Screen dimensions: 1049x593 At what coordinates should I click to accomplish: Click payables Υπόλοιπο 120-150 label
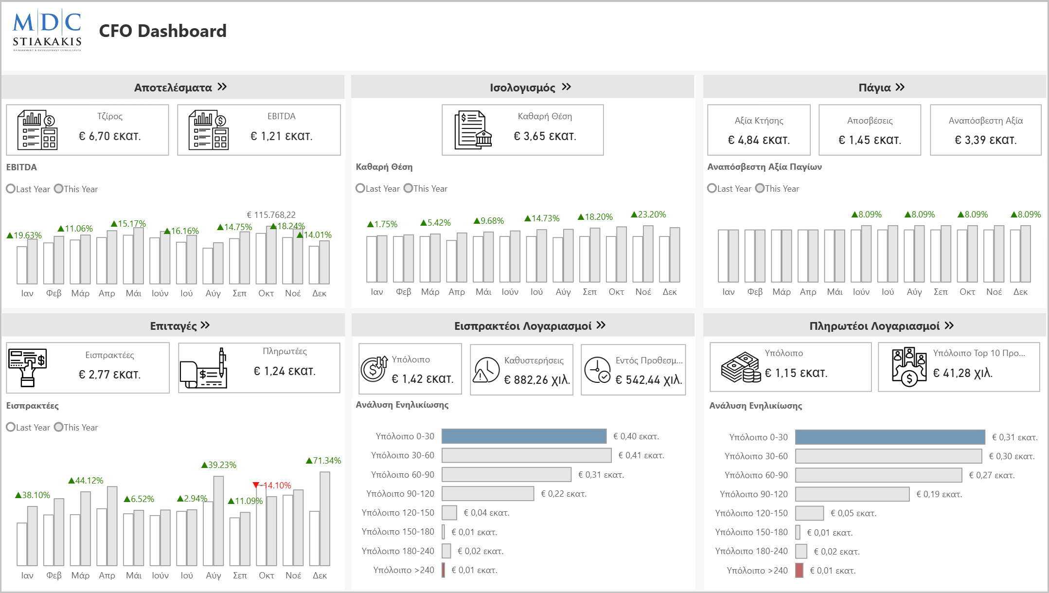coord(751,513)
